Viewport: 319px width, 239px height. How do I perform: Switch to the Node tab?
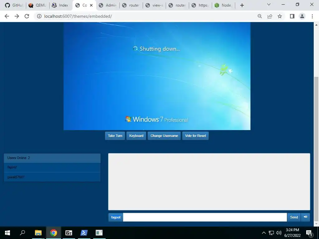[x=223, y=5]
